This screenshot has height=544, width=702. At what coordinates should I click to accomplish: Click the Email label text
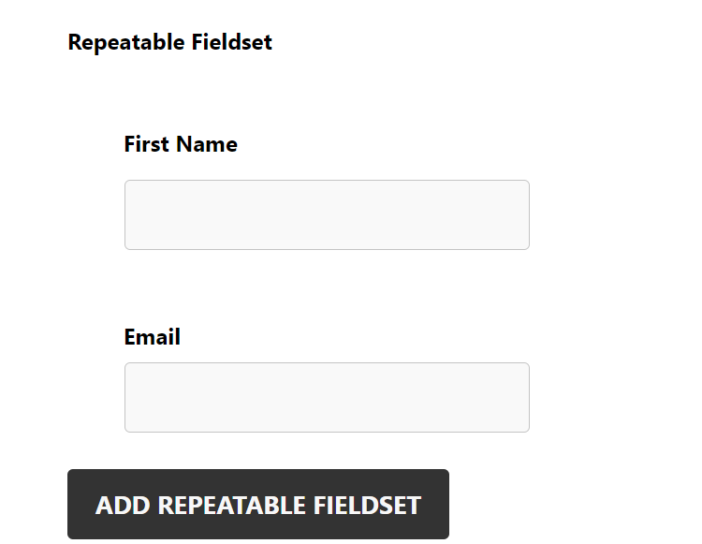[153, 337]
